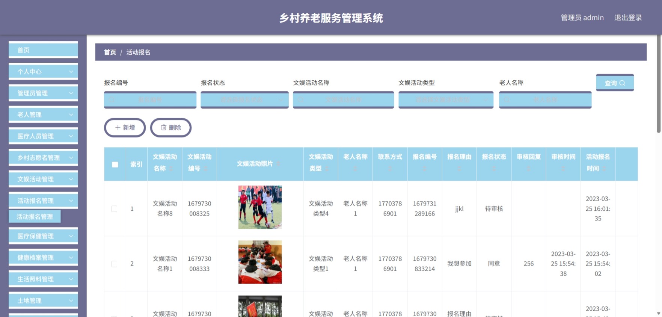Image resolution: width=662 pixels, height=317 pixels.
Task: Expand the 医疗保健管理 sidebar menu
Action: (43, 236)
